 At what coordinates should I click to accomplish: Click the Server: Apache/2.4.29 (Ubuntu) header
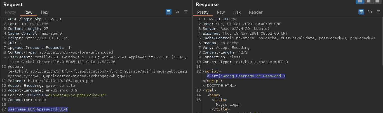[x=236, y=28]
